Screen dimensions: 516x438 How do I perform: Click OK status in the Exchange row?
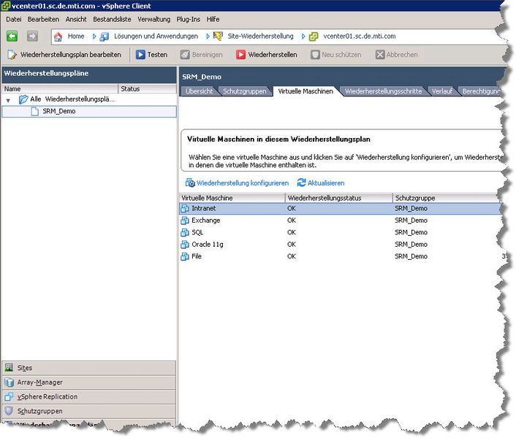292,220
